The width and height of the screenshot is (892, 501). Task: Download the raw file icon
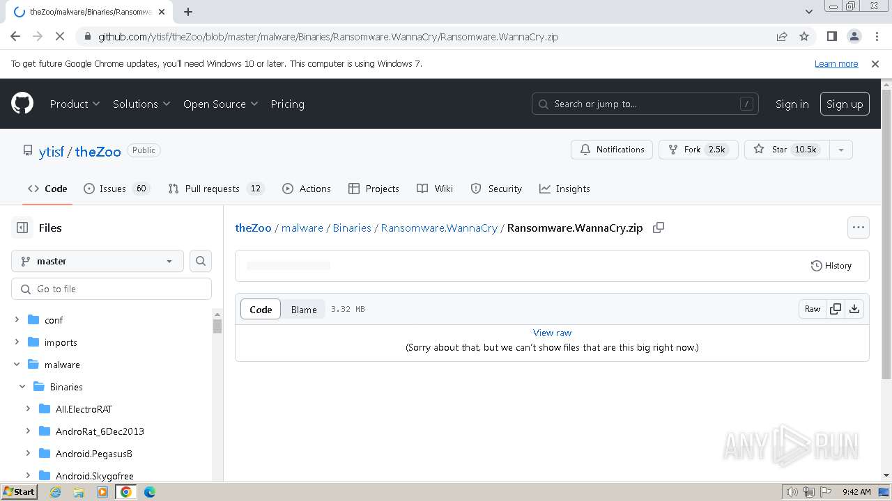(854, 309)
